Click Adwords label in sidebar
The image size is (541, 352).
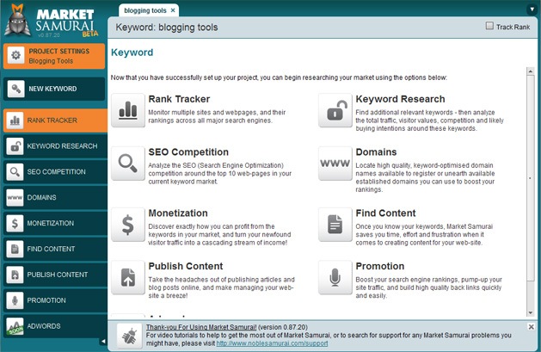[x=44, y=326]
